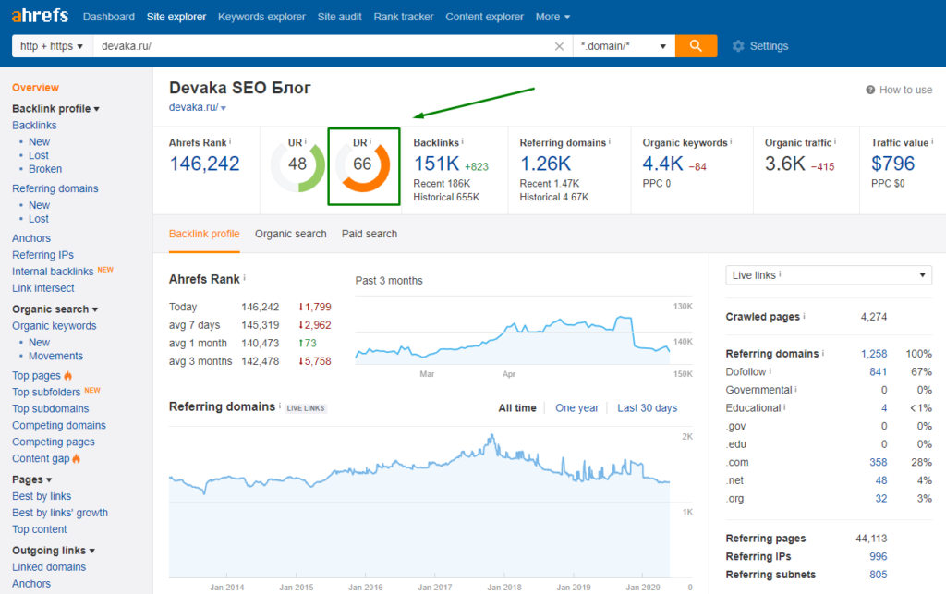Open Rank tracker from top menu

coord(404,17)
